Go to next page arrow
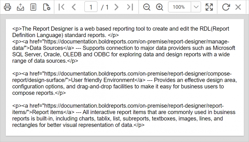This screenshot has width=249, height=142. pyautogui.click(x=116, y=7)
